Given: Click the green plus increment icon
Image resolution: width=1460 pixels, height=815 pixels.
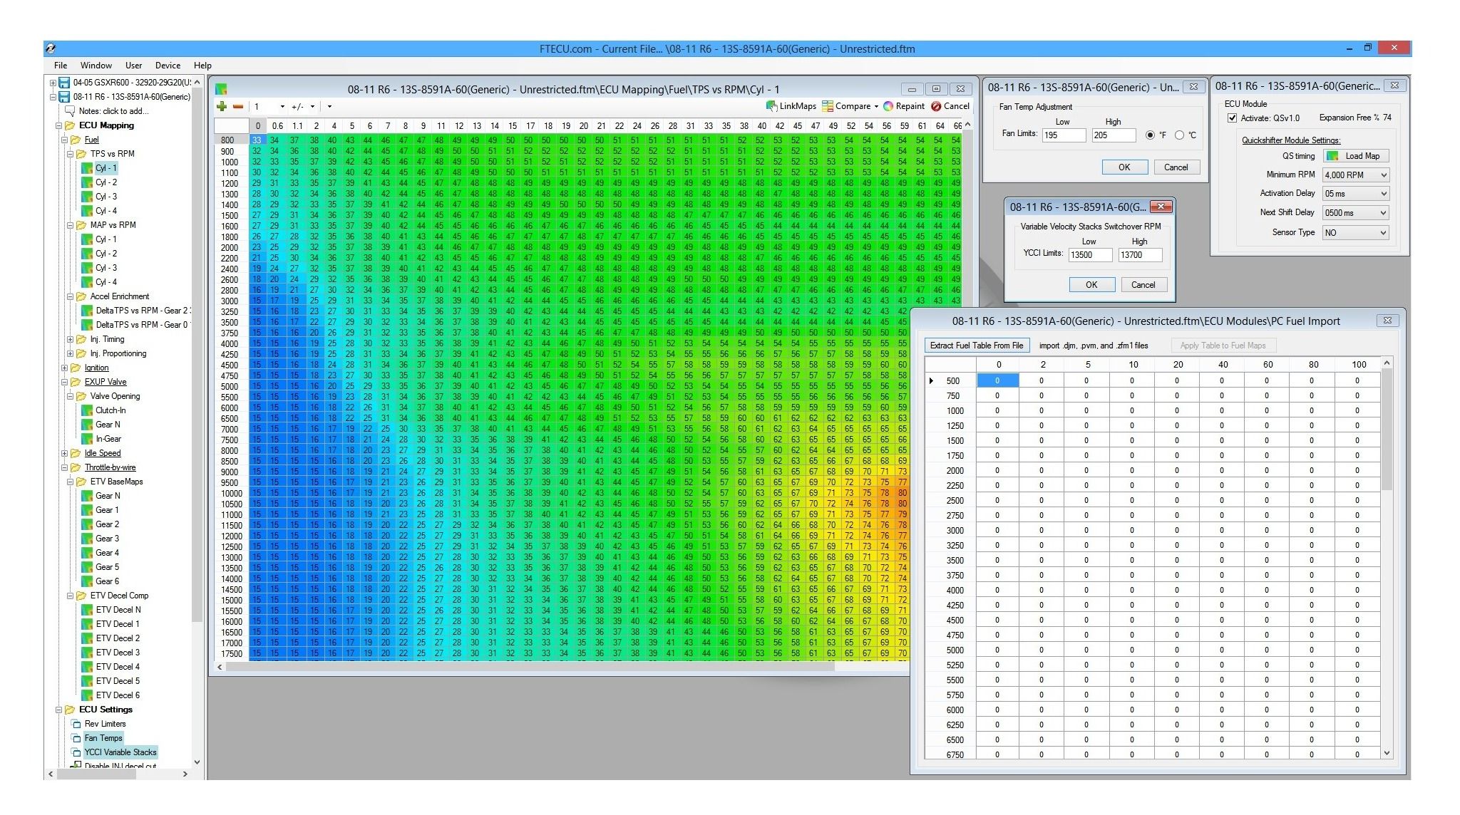Looking at the screenshot, I should [x=222, y=106].
